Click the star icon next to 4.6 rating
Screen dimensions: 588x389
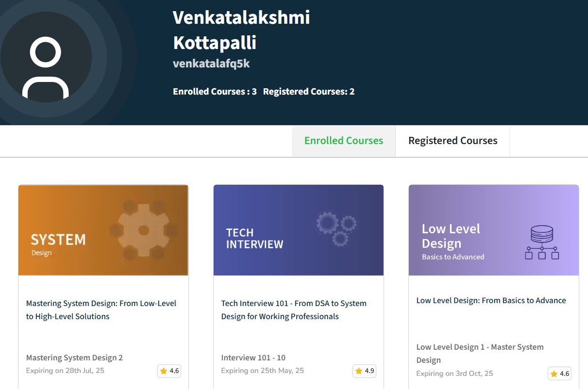tap(163, 371)
